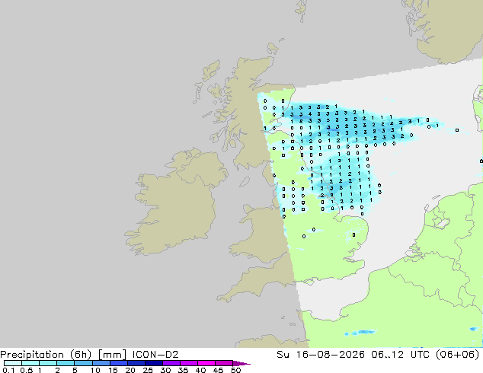Pick the legend swatch between 15 and 20
The height and width of the screenshot is (373, 483).
click(x=119, y=363)
